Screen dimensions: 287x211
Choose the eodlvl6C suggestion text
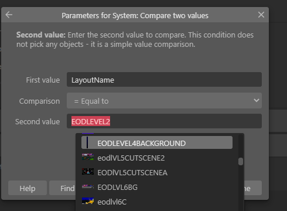click(112, 202)
